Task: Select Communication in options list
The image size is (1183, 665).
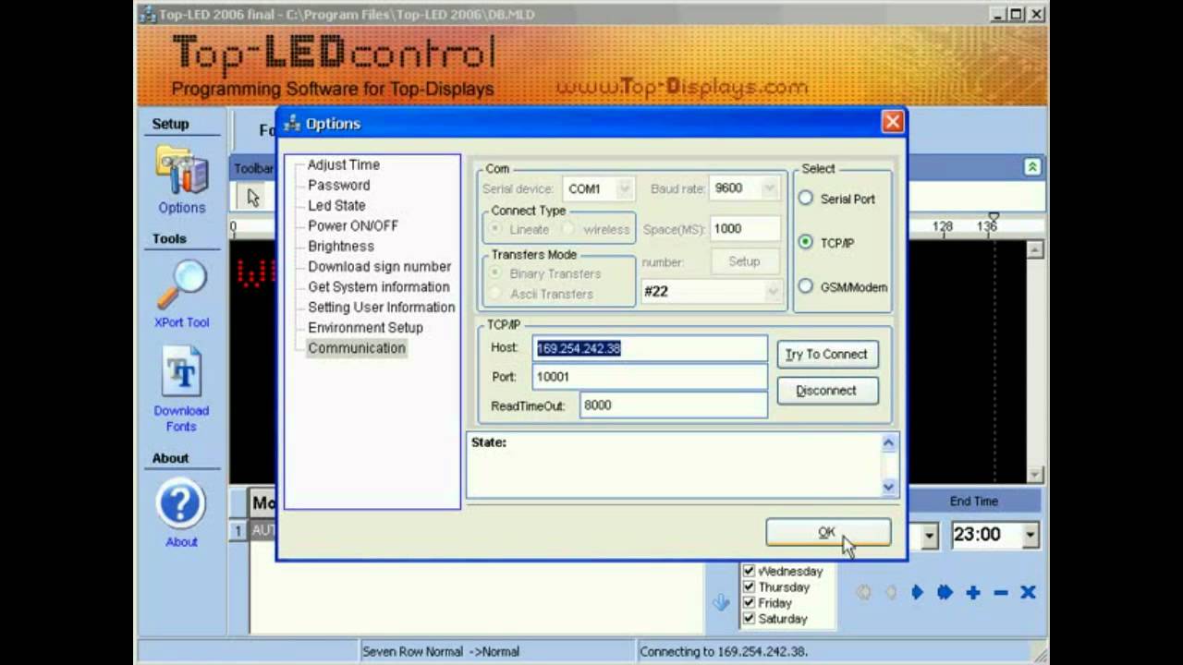Action: (357, 348)
